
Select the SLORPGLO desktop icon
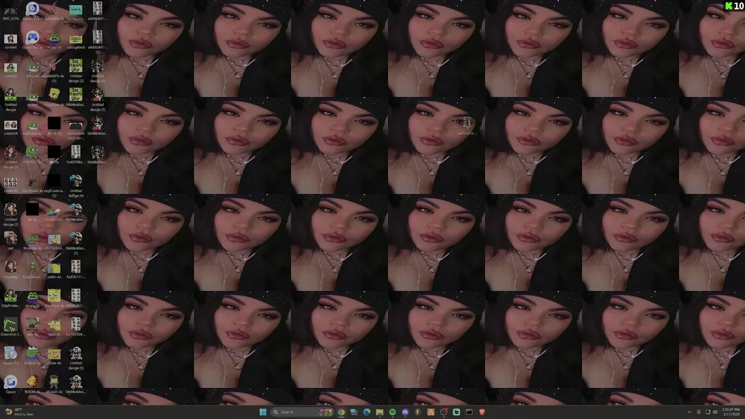(54, 212)
